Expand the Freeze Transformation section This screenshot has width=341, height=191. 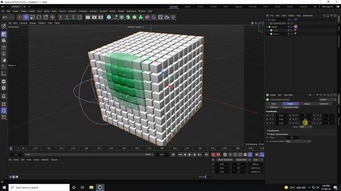pyautogui.click(x=278, y=134)
